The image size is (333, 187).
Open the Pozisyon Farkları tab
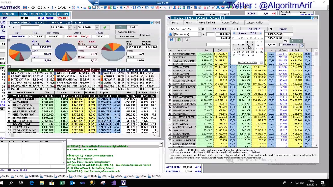254,23
